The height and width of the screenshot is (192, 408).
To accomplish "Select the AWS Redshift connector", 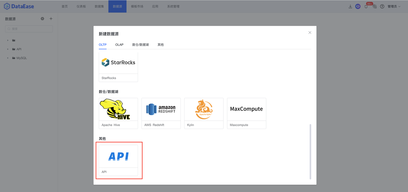I will pos(161,109).
